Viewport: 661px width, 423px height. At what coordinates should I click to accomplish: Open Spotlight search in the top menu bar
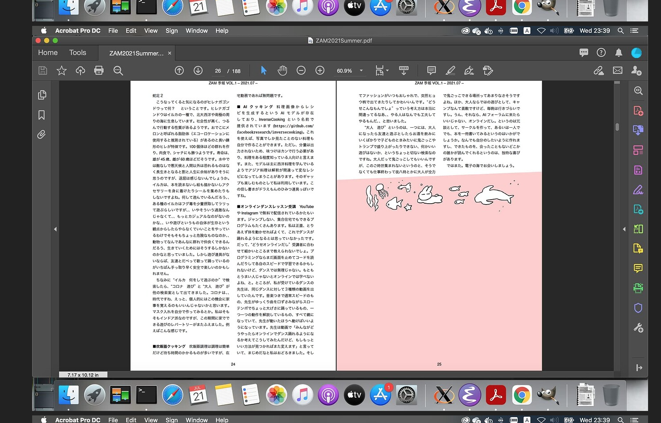(x=620, y=31)
